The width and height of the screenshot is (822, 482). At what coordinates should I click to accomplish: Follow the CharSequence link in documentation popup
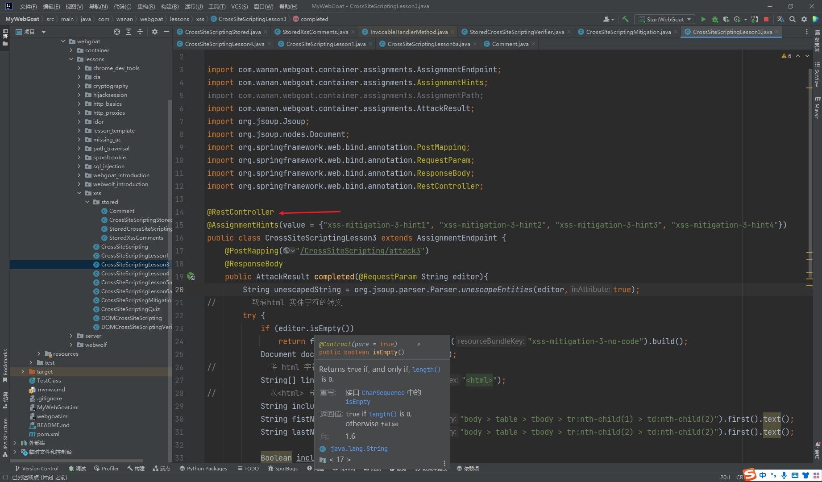coord(383,393)
